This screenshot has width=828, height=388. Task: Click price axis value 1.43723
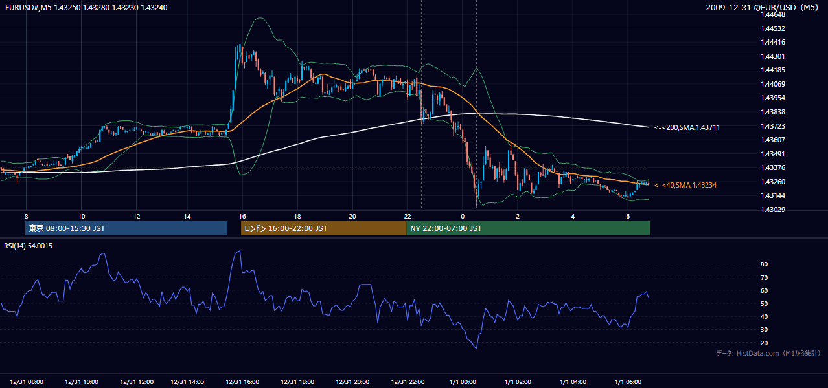pyautogui.click(x=773, y=126)
